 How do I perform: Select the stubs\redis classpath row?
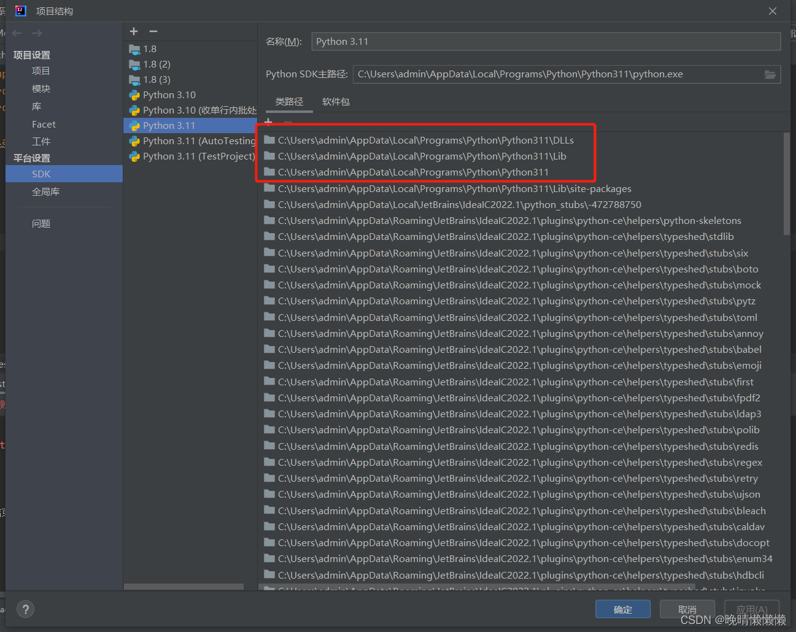[522, 447]
